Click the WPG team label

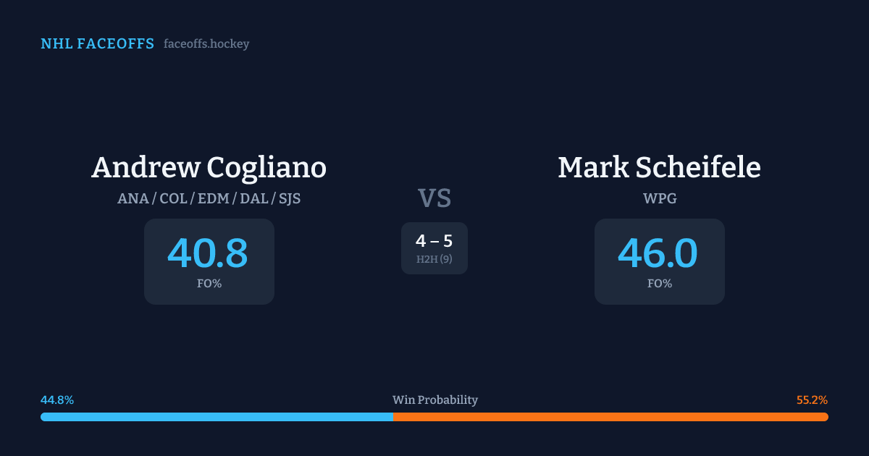(x=659, y=198)
